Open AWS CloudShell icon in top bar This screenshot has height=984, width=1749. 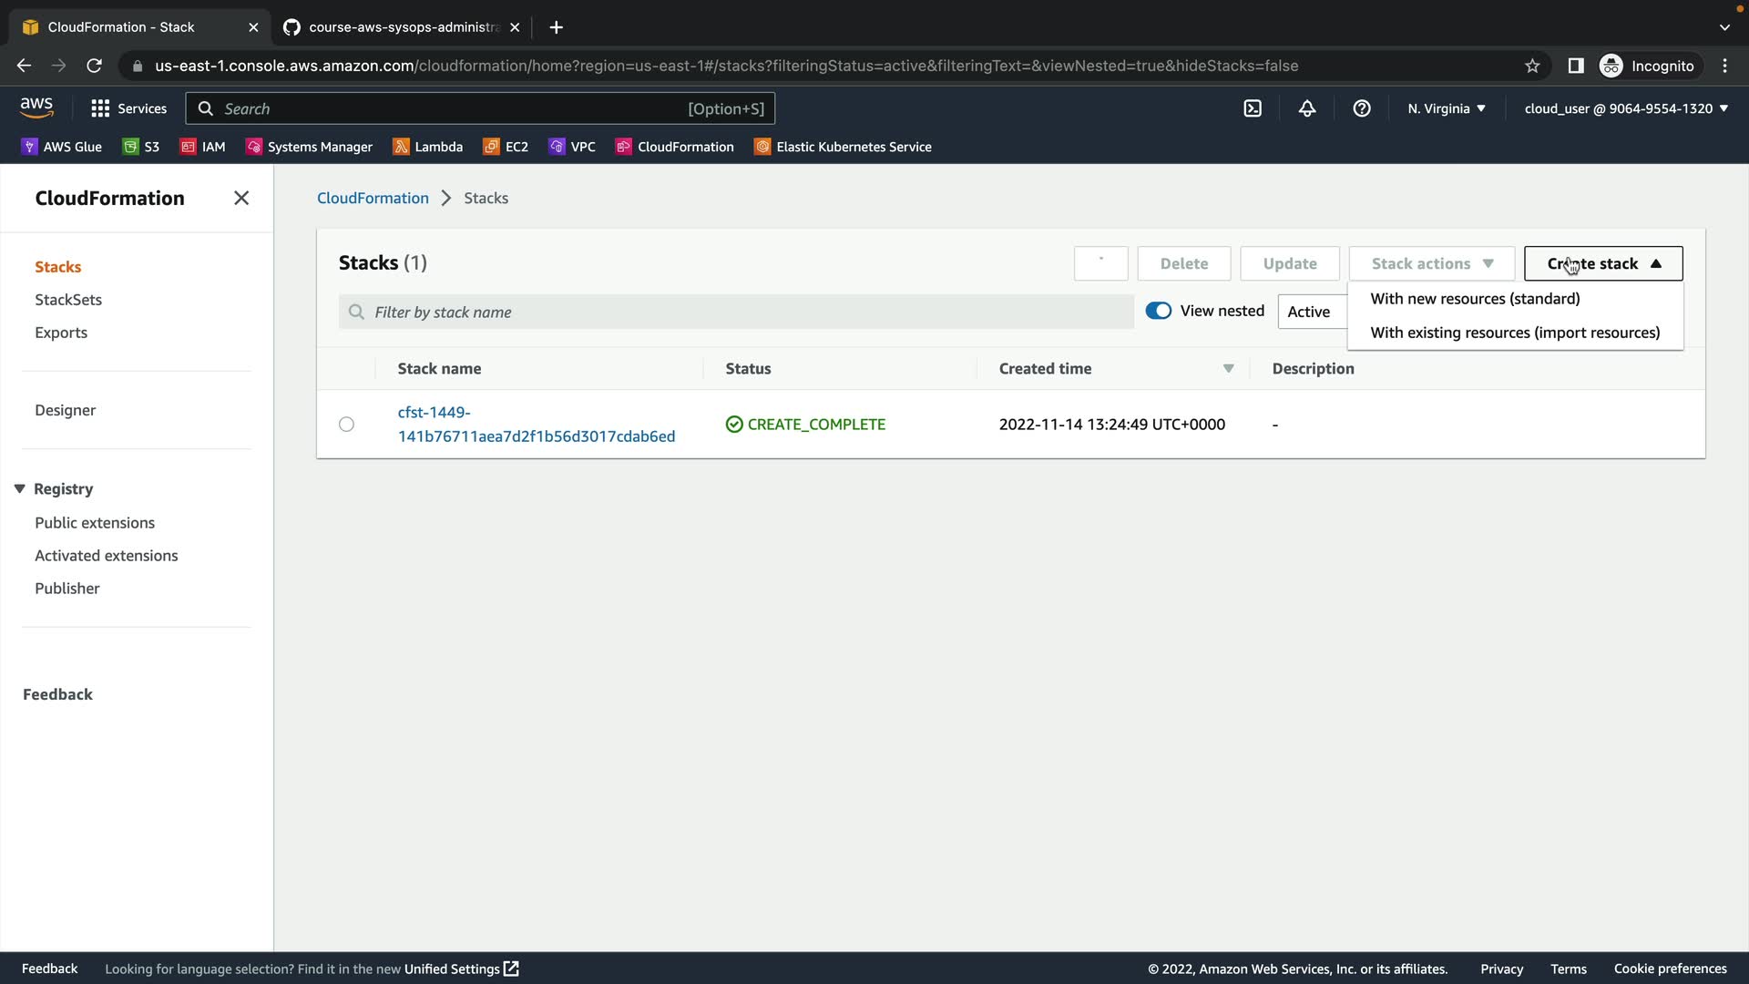coord(1253,108)
